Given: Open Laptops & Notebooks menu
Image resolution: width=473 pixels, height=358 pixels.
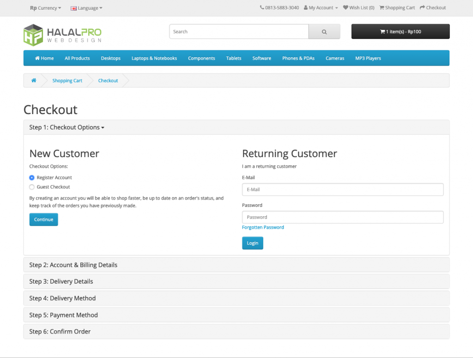Looking at the screenshot, I should pyautogui.click(x=154, y=58).
